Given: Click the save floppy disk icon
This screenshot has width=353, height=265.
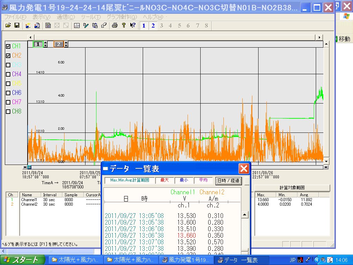Looking at the screenshot, I should click(17, 25).
